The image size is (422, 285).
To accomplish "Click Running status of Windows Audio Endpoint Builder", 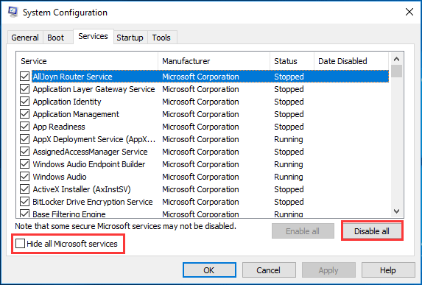I will tap(289, 164).
